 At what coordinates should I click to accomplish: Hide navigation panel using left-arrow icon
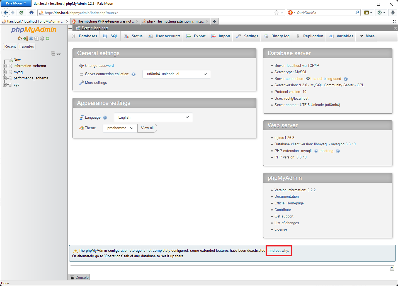pyautogui.click(x=70, y=28)
